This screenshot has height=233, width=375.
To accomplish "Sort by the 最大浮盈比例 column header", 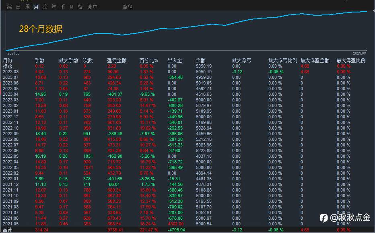I will [351, 60].
